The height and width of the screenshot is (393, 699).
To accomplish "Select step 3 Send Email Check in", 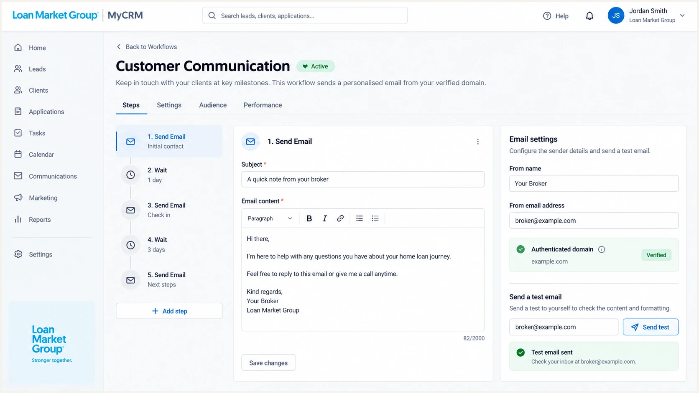I will (169, 210).
